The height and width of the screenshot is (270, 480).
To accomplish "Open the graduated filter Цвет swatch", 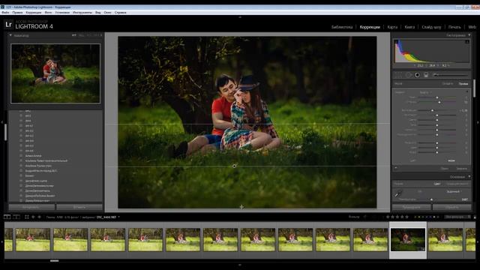I will (451, 160).
